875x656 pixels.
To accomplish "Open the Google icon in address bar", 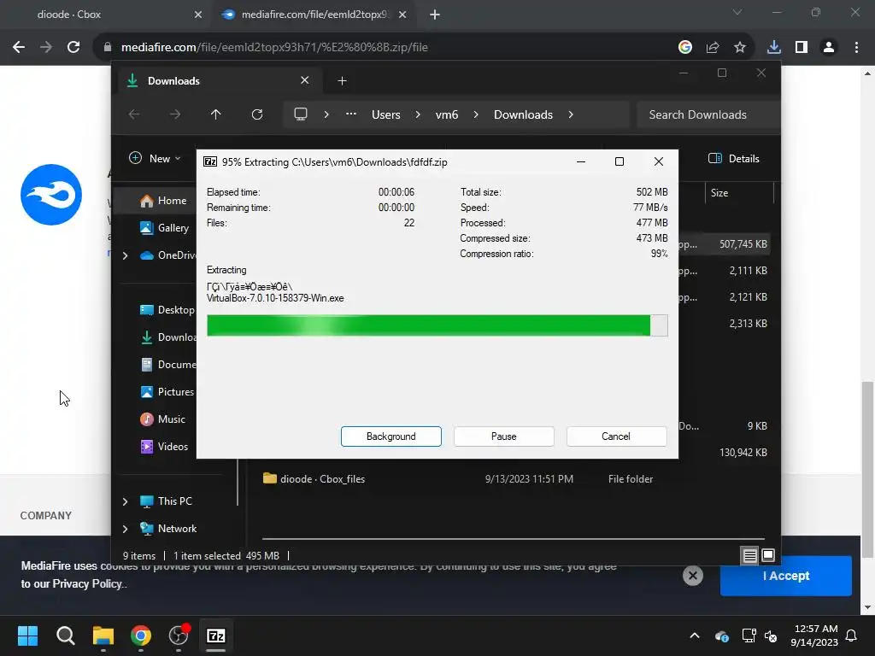I will click(684, 48).
